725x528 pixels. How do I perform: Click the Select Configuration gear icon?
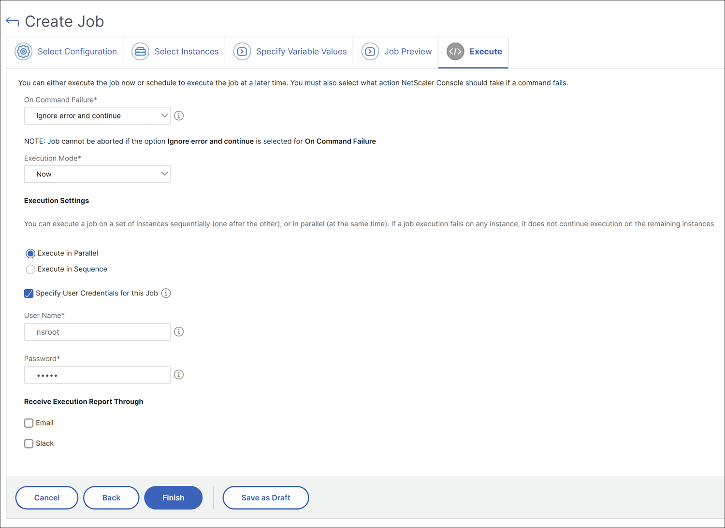click(x=23, y=51)
